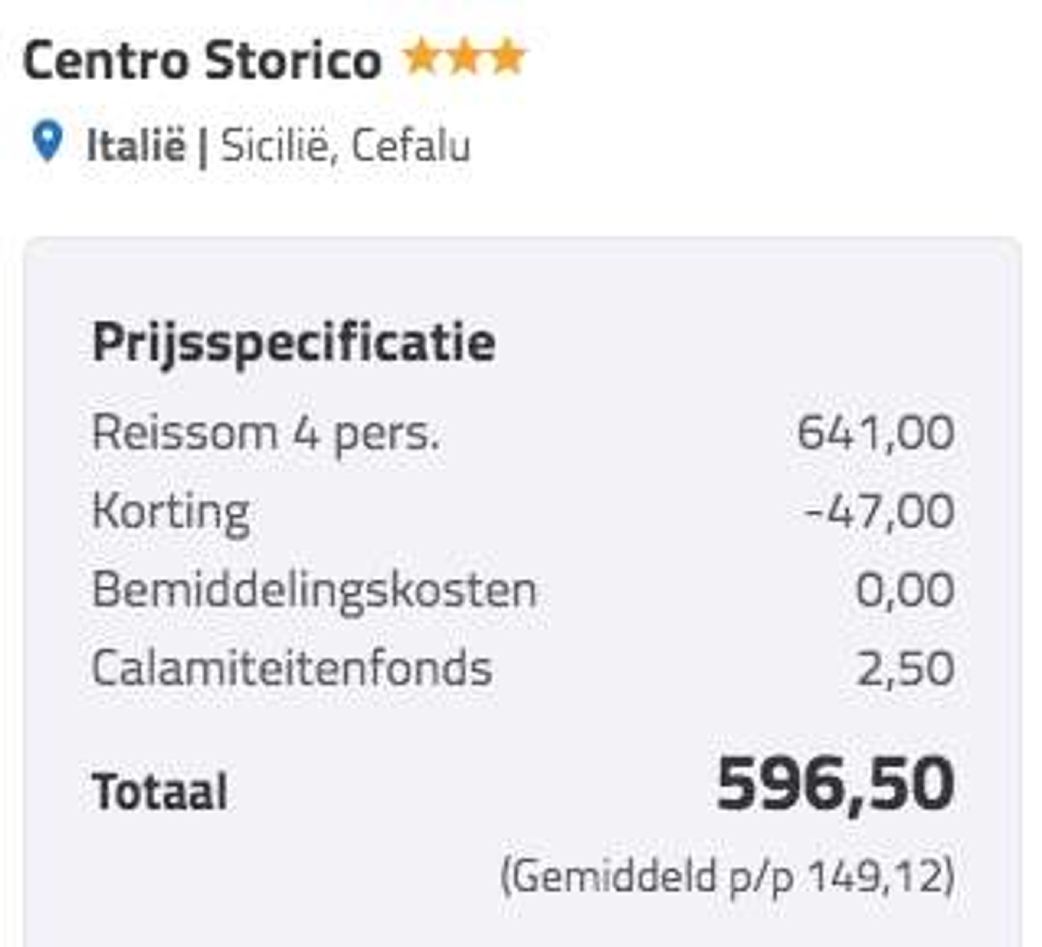Click the Totaal label
This screenshot has width=1042, height=947.
(x=160, y=792)
